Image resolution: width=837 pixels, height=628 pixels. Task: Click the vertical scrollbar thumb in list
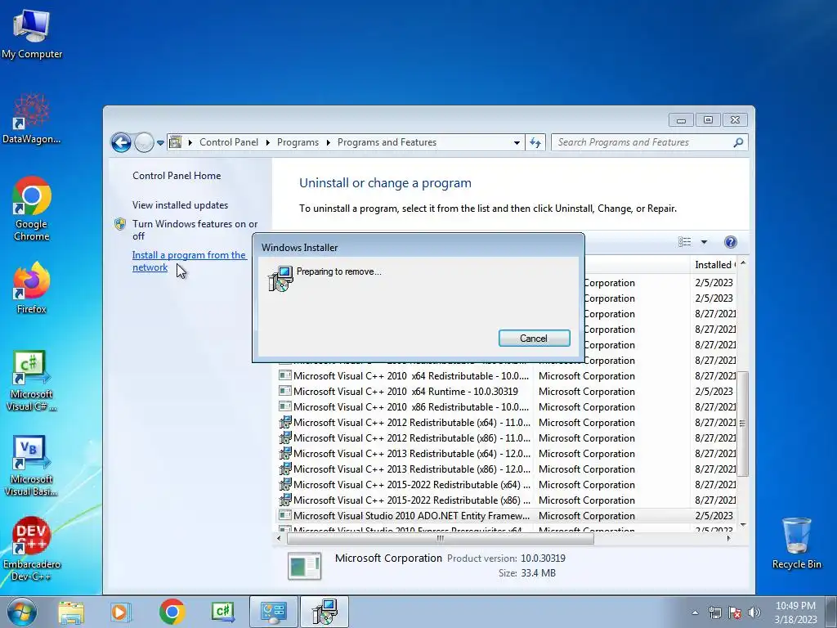[x=742, y=423]
